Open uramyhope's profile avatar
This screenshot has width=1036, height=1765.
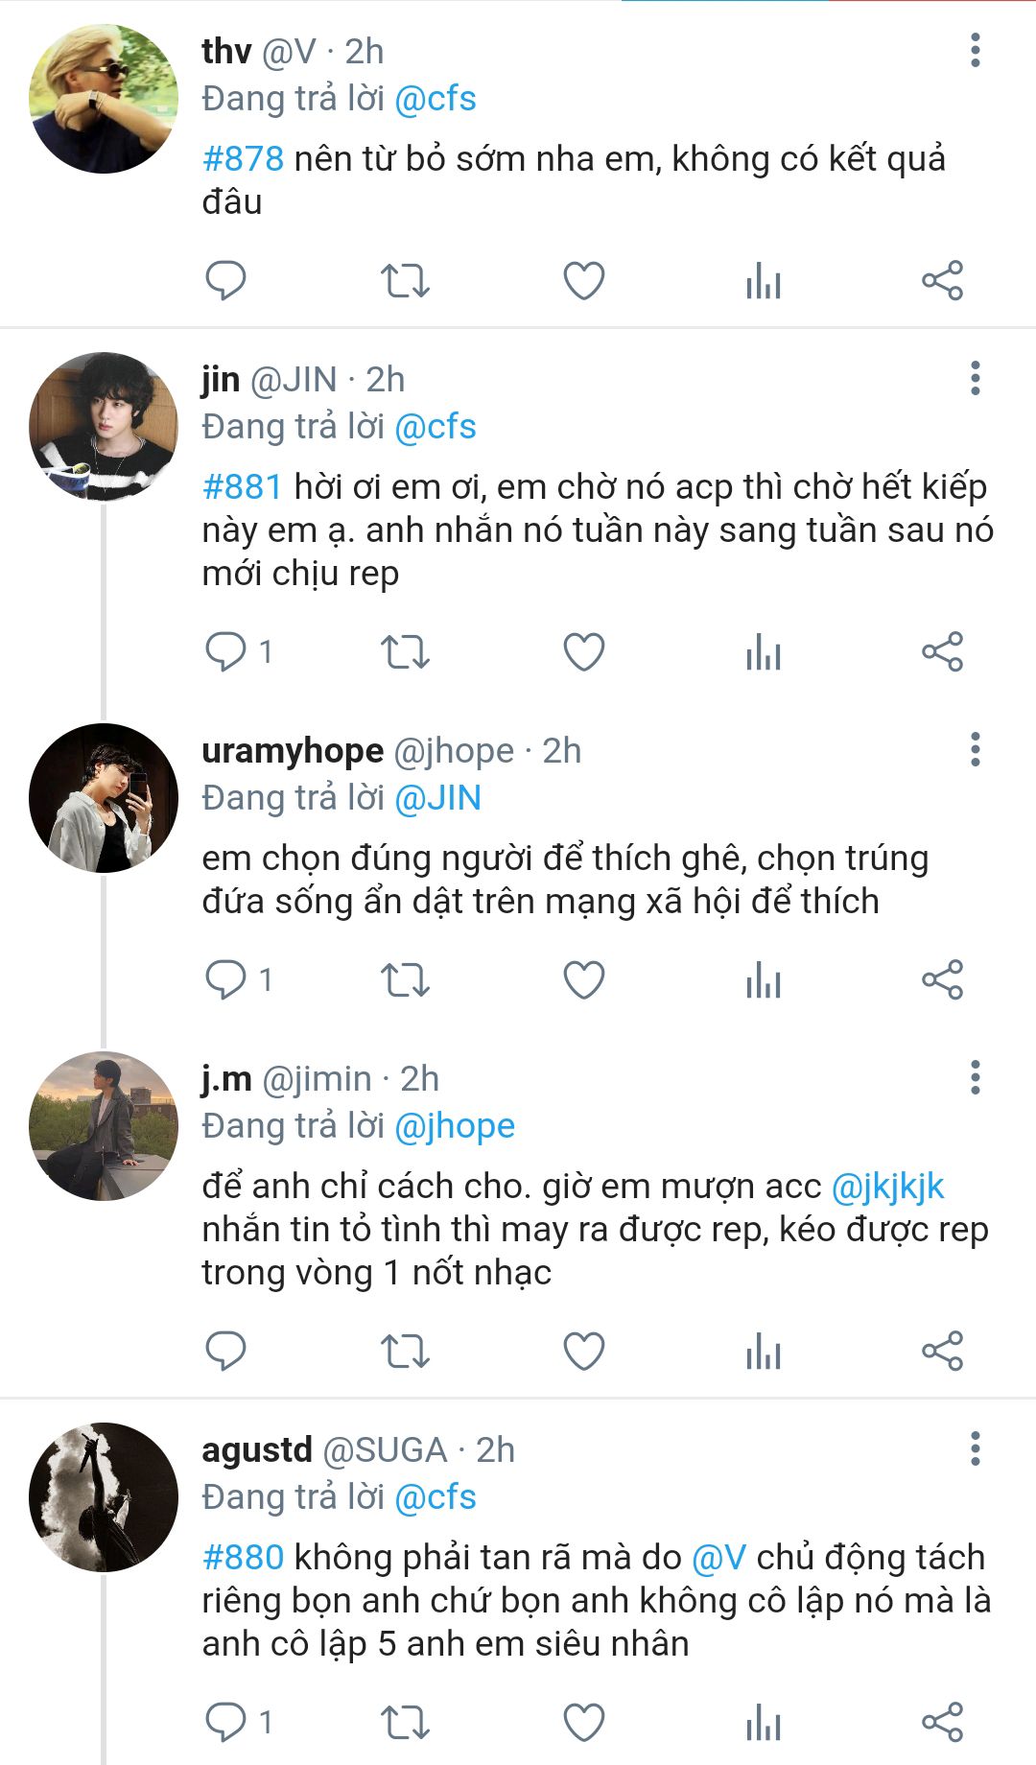tap(104, 798)
